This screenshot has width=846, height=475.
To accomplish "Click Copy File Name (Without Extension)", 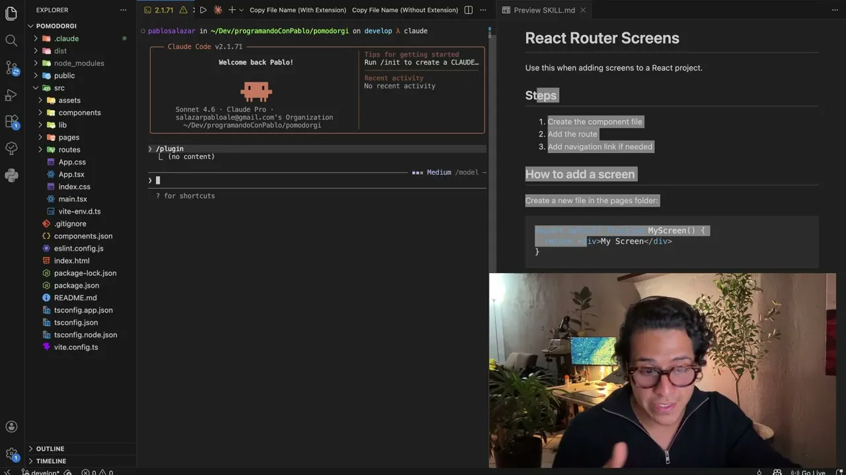I will point(405,10).
